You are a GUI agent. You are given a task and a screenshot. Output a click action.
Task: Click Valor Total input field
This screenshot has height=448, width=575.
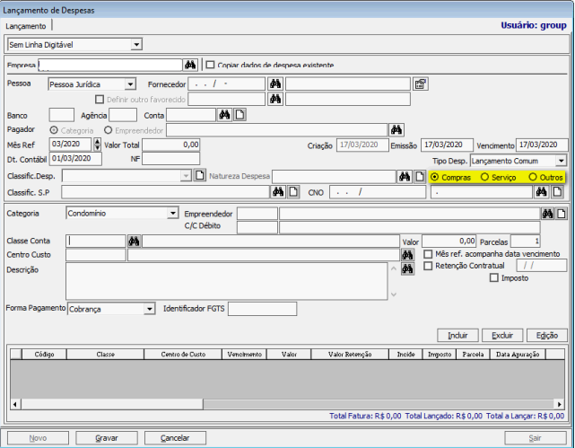171,145
